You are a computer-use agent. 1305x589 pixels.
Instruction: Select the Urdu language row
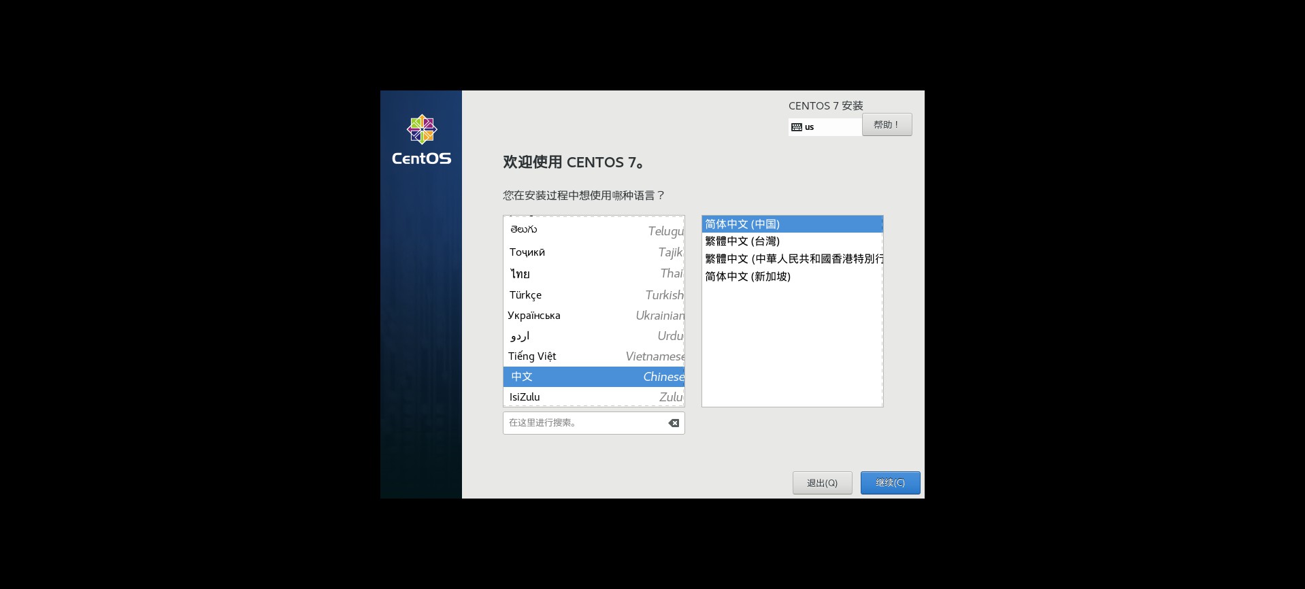tap(594, 335)
